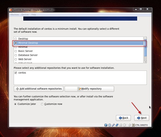
Task: Select the Customize later radio button
Action: pos(15,104)
